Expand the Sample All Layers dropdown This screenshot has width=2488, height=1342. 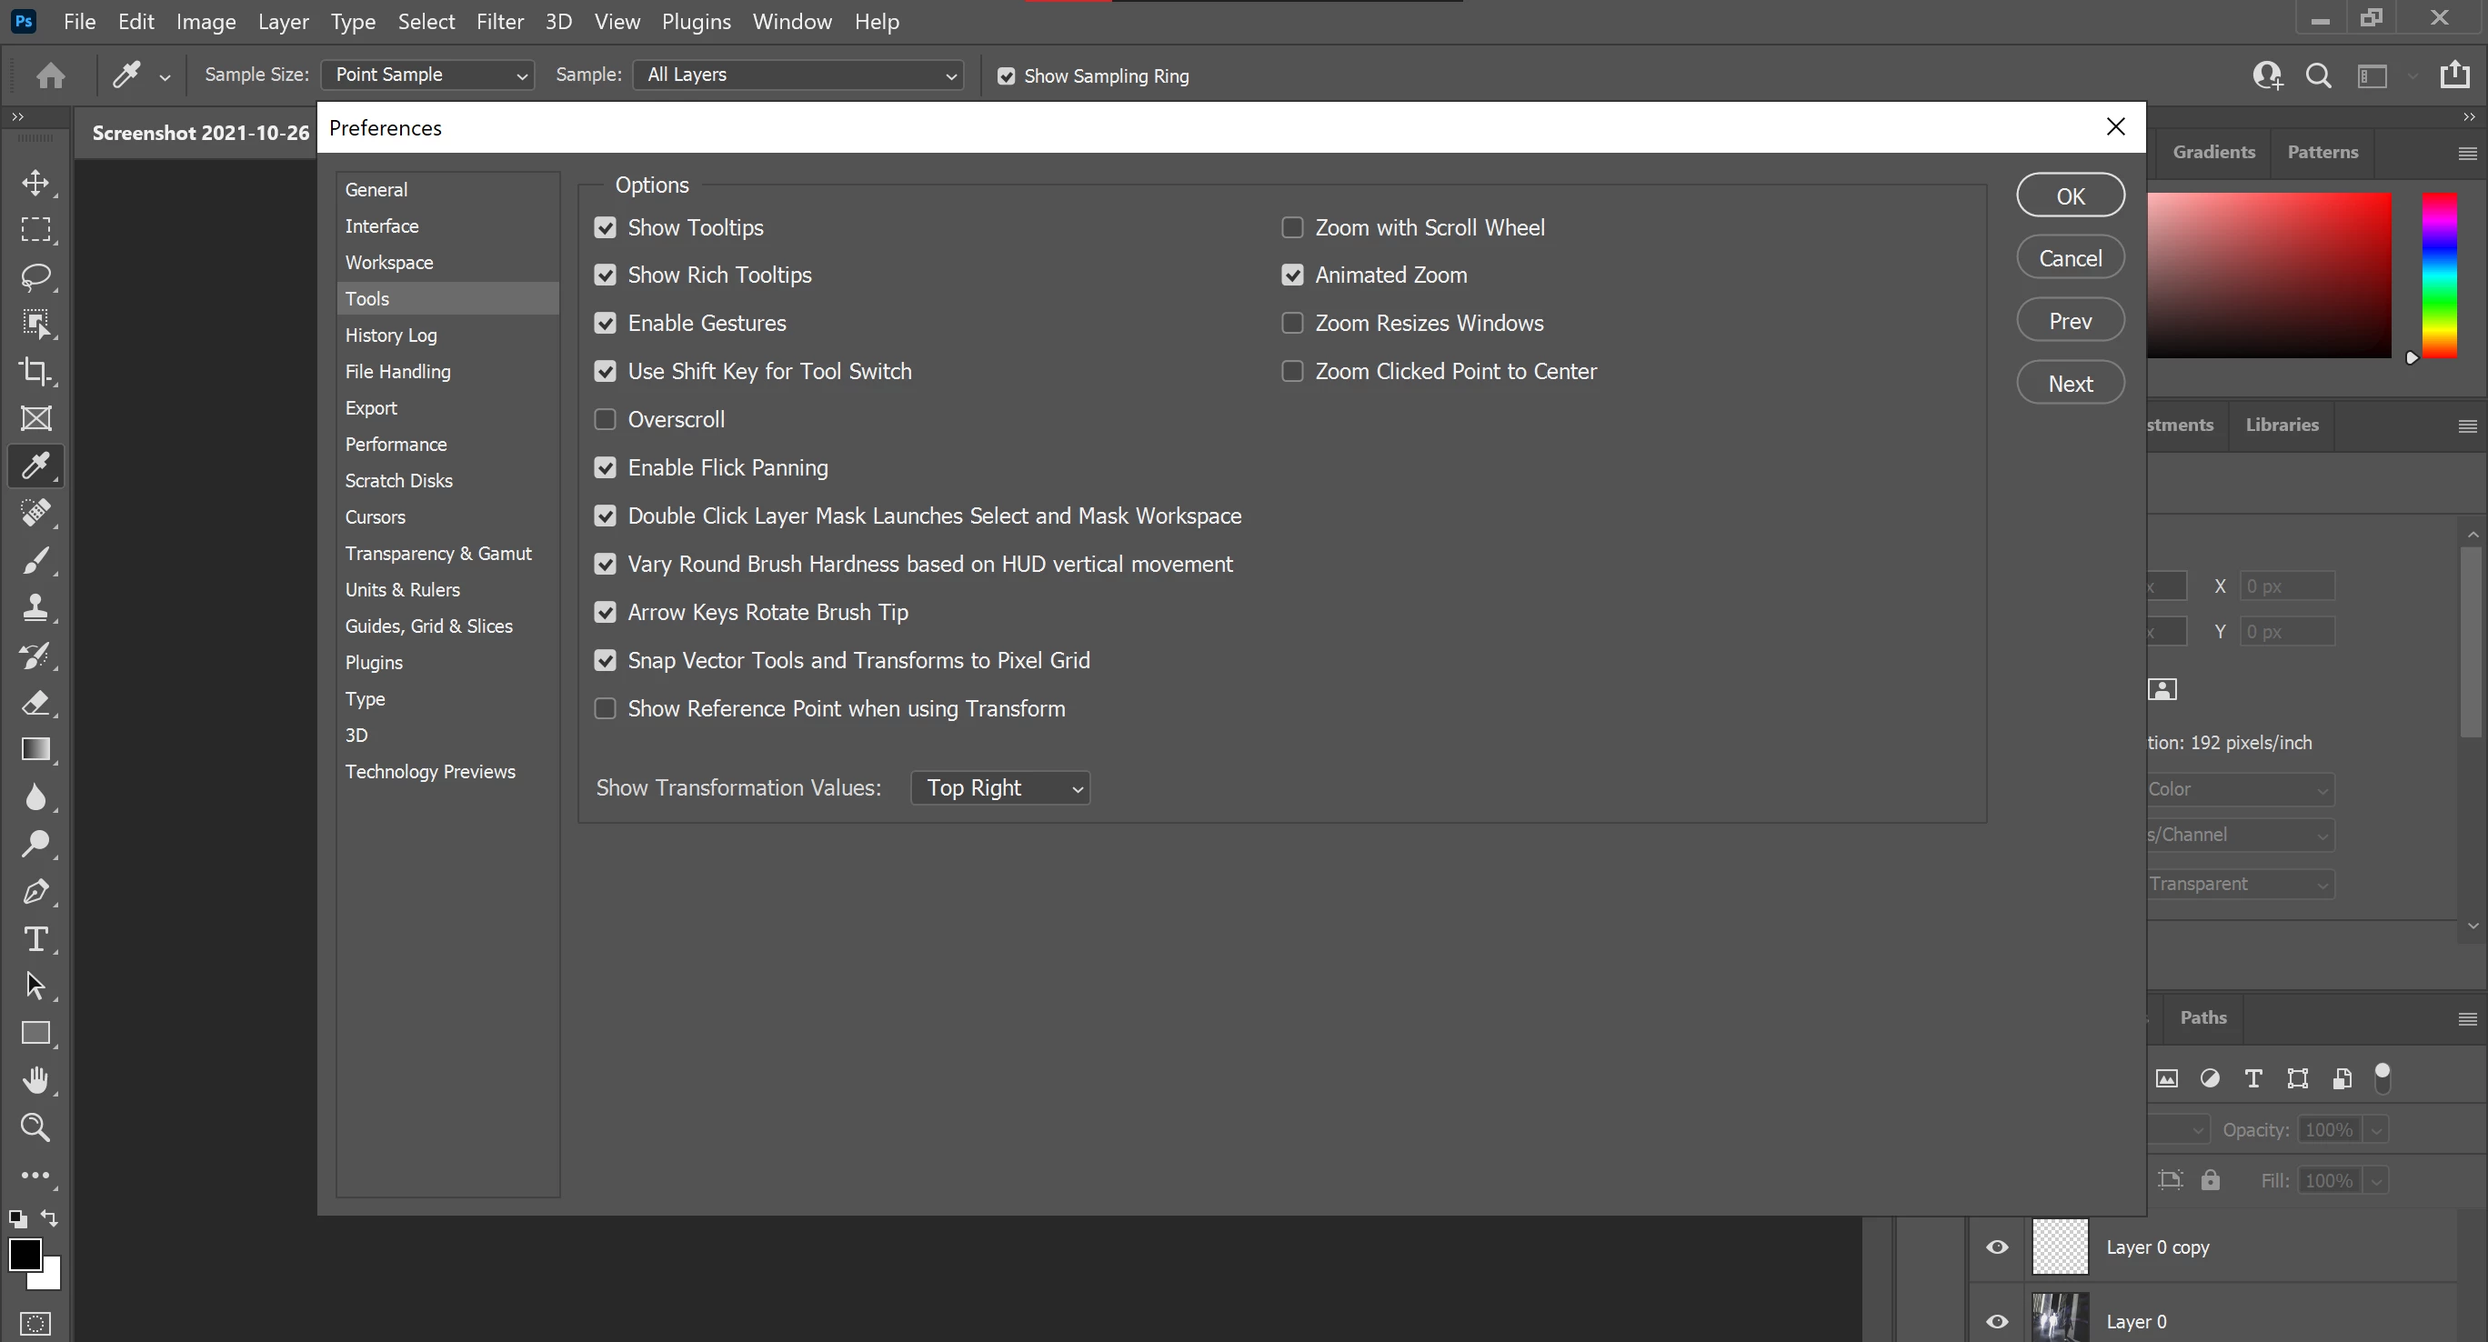click(x=798, y=75)
